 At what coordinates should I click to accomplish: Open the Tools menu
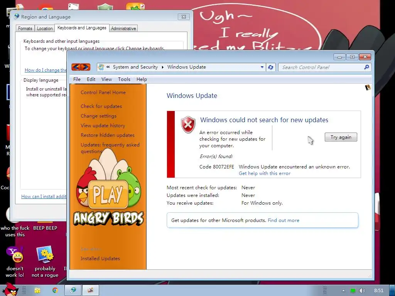point(124,79)
